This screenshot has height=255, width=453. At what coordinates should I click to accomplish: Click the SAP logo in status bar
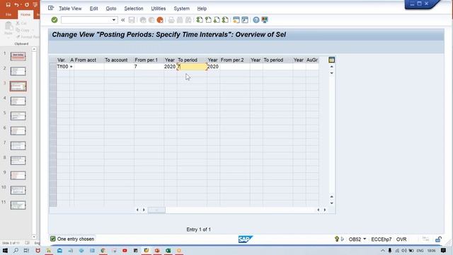point(246,239)
